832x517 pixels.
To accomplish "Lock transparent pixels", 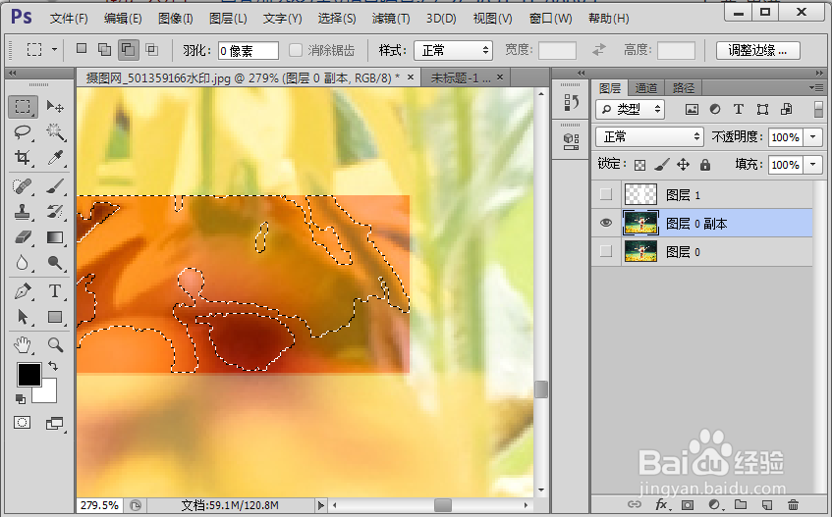I will click(639, 165).
